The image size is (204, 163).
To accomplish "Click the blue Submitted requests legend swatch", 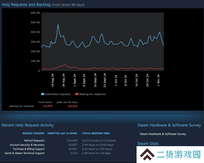I will [x=43, y=94].
